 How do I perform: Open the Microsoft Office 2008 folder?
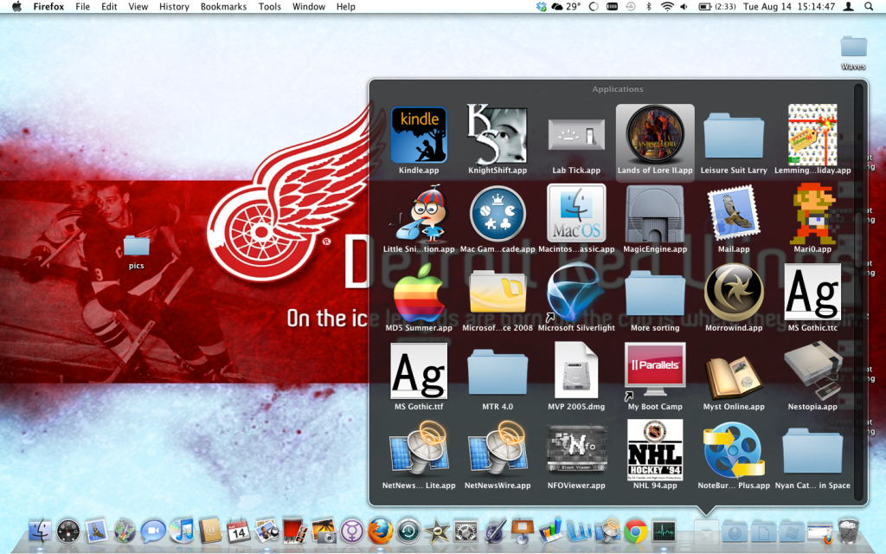(498, 293)
